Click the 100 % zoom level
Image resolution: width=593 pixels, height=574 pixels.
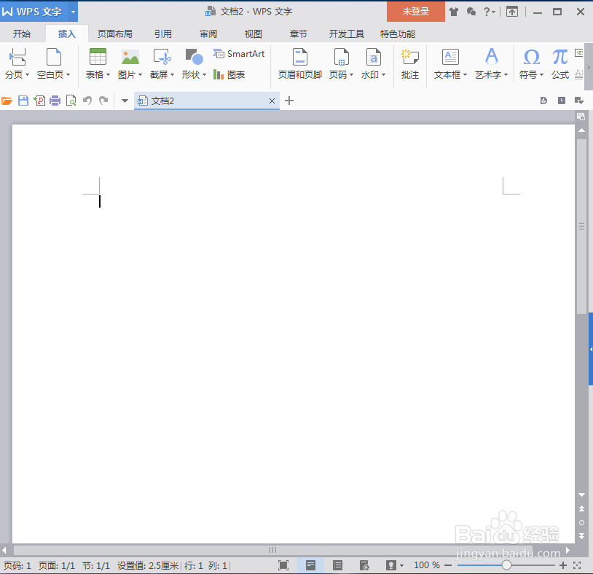click(x=427, y=565)
